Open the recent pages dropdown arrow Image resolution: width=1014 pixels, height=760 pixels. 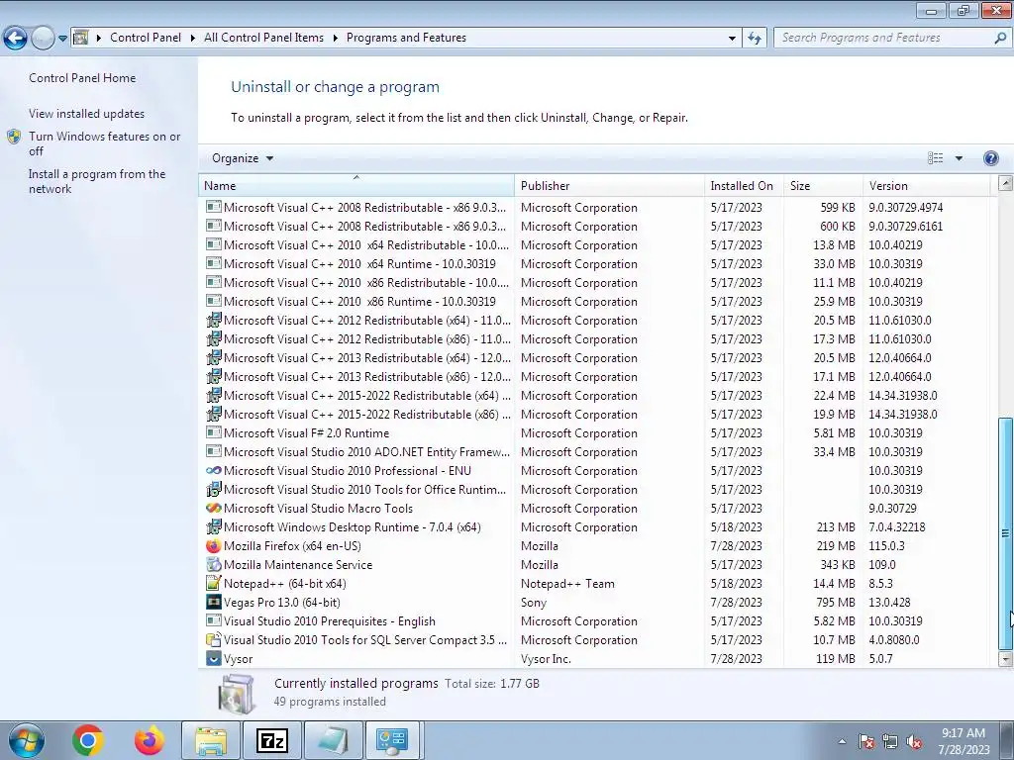[62, 39]
